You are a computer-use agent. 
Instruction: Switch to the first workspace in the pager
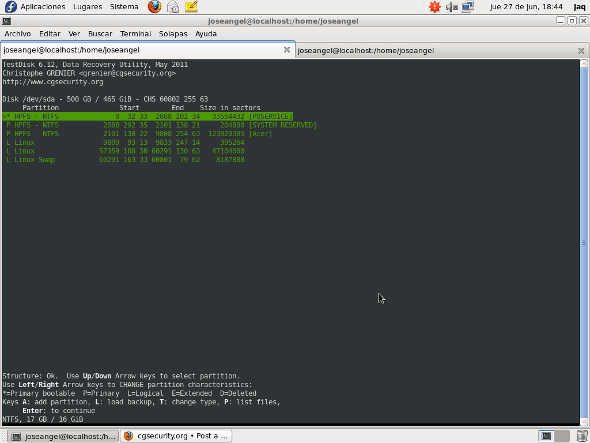[546, 436]
